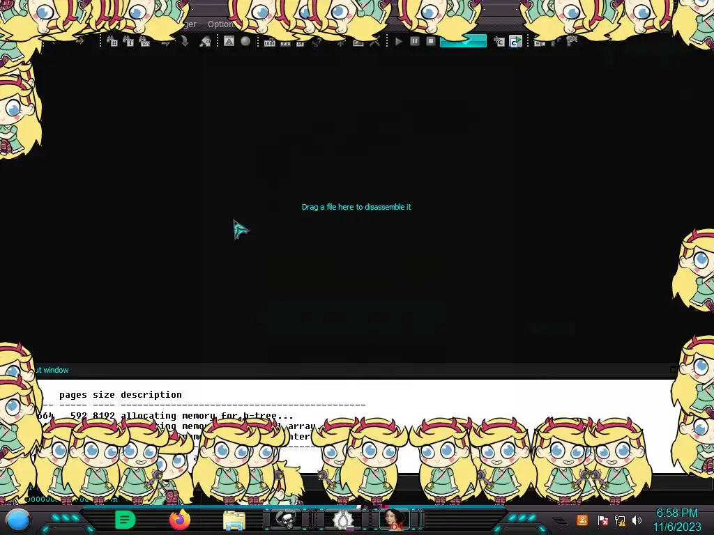Switch to the white flame icon taskbar app
Image resolution: width=714 pixels, height=535 pixels.
[x=342, y=520]
